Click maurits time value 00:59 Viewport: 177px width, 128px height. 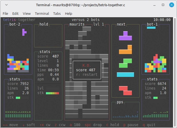pyautogui.click(x=53, y=70)
